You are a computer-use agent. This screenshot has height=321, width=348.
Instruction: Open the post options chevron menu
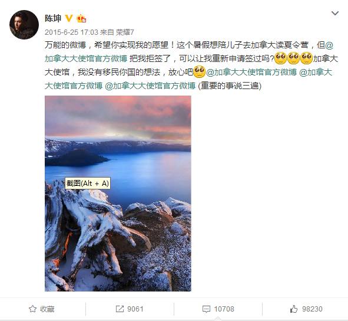point(334,14)
